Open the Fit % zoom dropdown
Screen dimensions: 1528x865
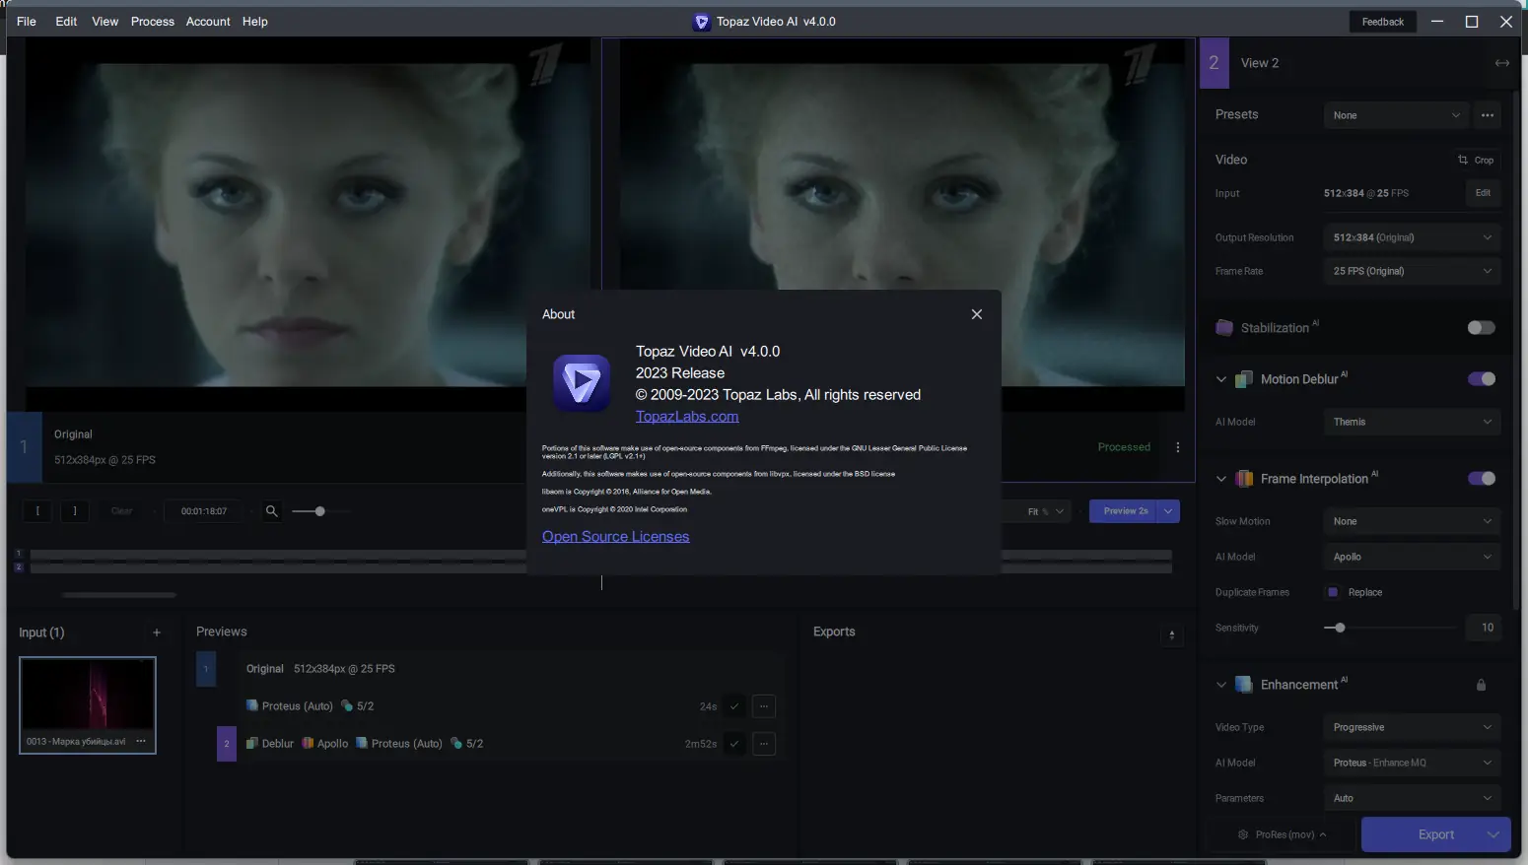coord(1046,511)
